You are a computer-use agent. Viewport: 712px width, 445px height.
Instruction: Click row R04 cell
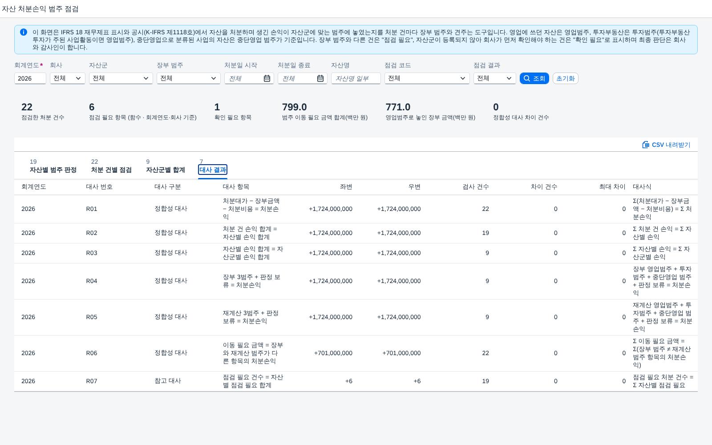point(91,281)
